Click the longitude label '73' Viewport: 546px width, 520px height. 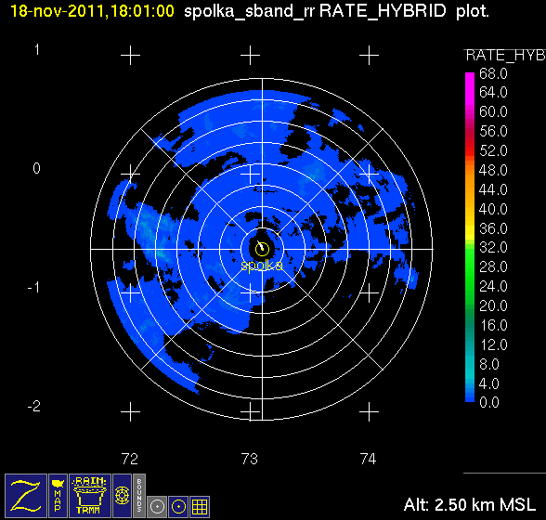(250, 459)
